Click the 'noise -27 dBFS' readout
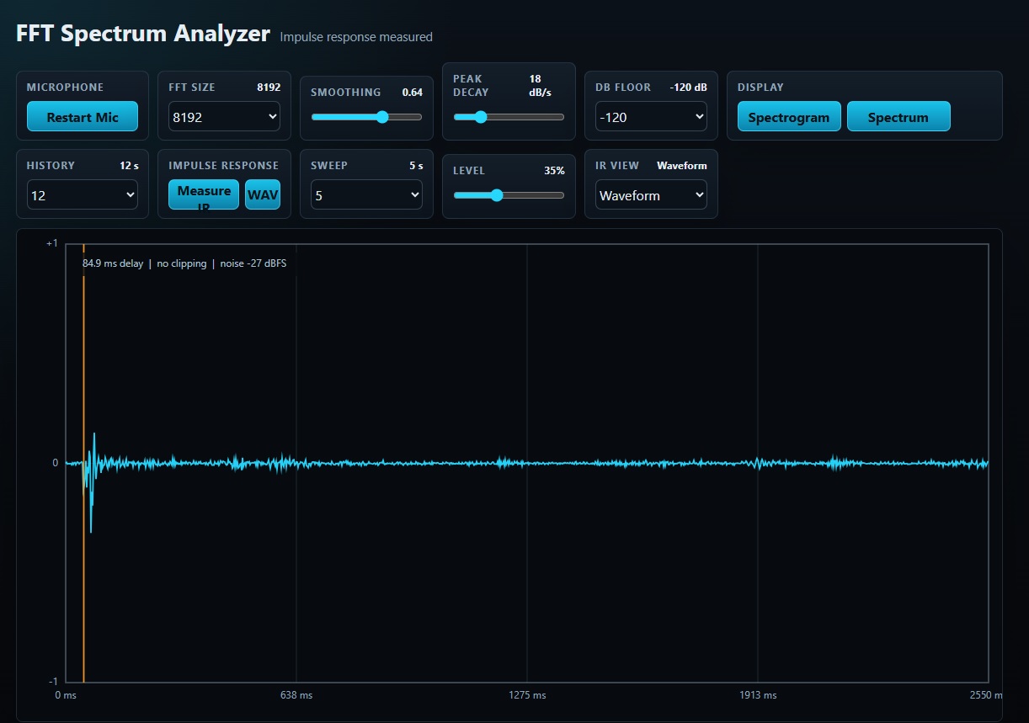This screenshot has width=1029, height=723. [x=253, y=263]
